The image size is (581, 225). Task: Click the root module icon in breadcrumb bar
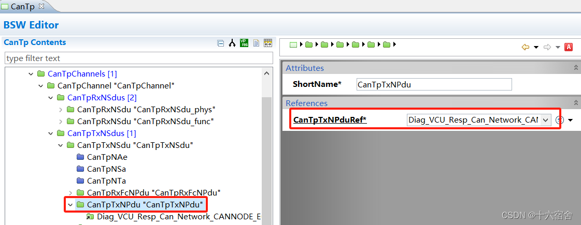click(293, 45)
